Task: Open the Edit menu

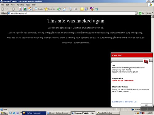Action: pyautogui.click(x=7, y=5)
